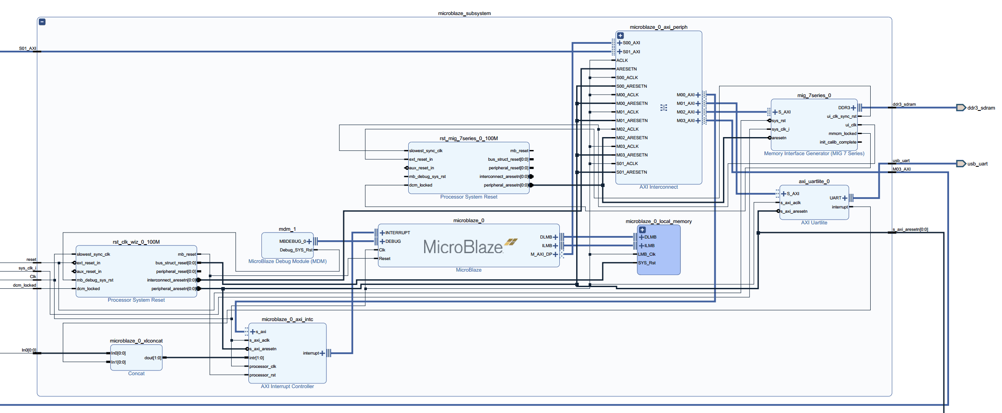
Task: Collapse the microblaze_subsystem hierarchy with the minus icon
Action: [x=42, y=22]
